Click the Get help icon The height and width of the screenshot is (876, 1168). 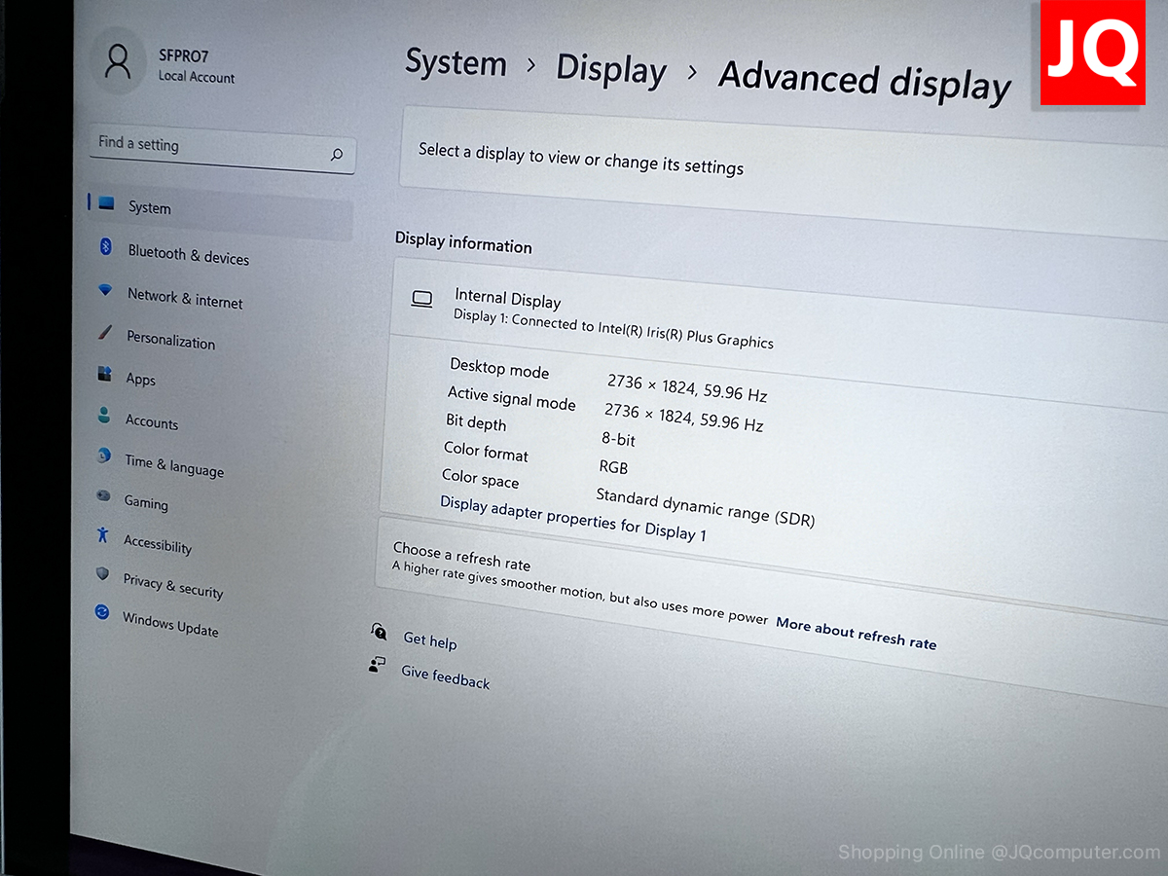(379, 632)
